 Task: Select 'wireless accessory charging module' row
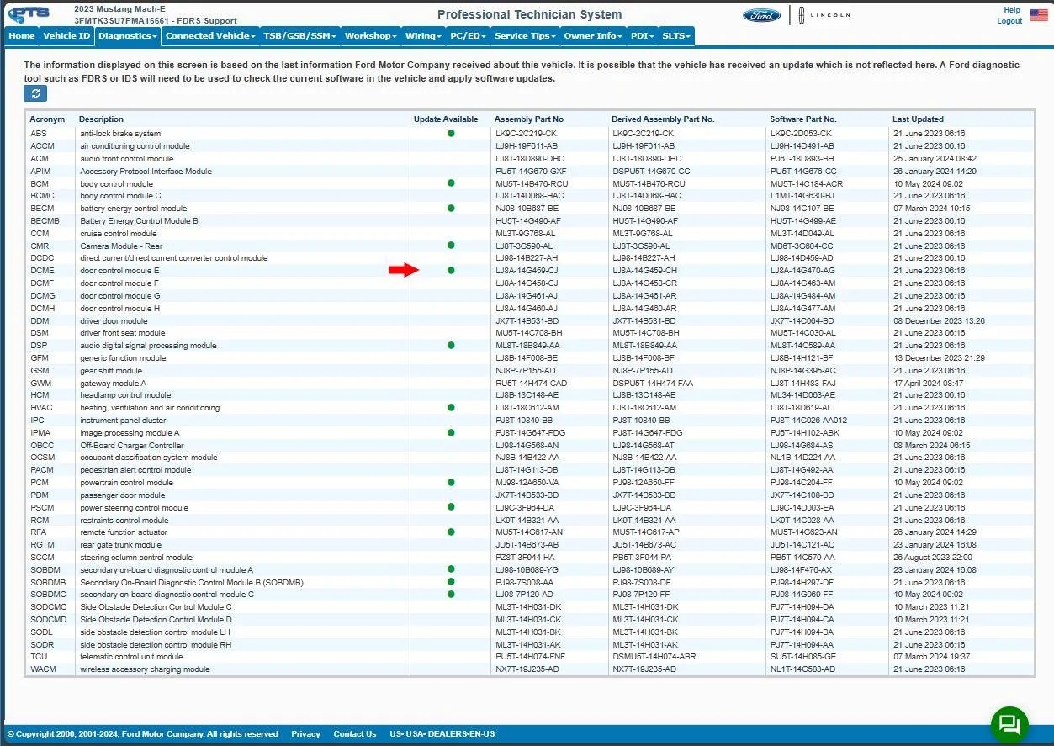pyautogui.click(x=529, y=669)
